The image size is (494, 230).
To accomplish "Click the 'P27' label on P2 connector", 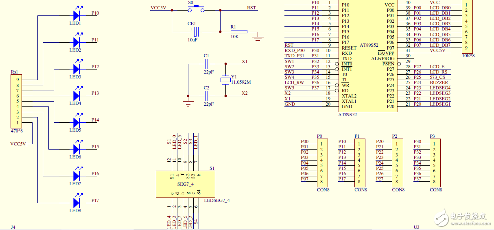I will click(x=380, y=179).
